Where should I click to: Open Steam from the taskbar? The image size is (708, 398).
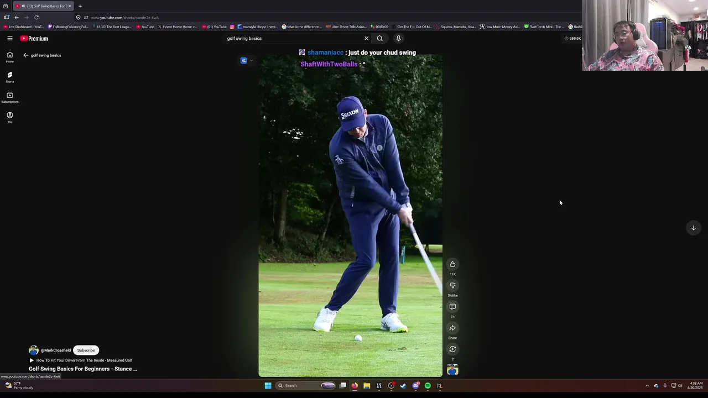(x=403, y=386)
